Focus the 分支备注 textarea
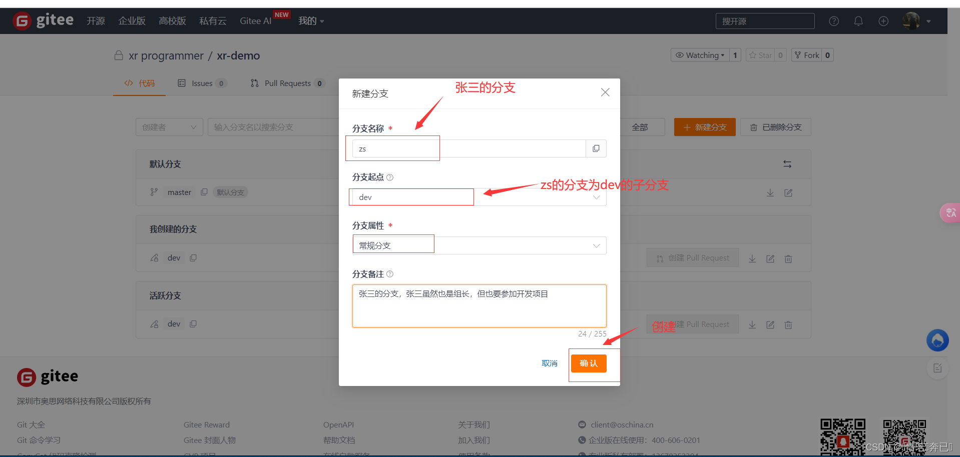Screen dimensions: 960x457 [x=479, y=306]
